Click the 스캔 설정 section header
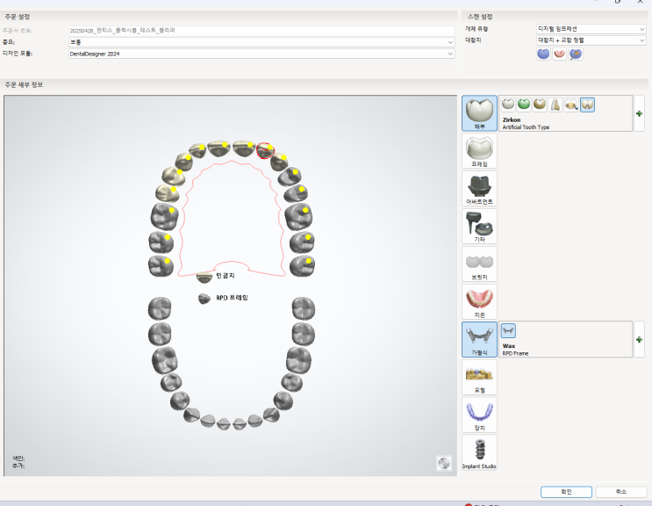 [480, 17]
